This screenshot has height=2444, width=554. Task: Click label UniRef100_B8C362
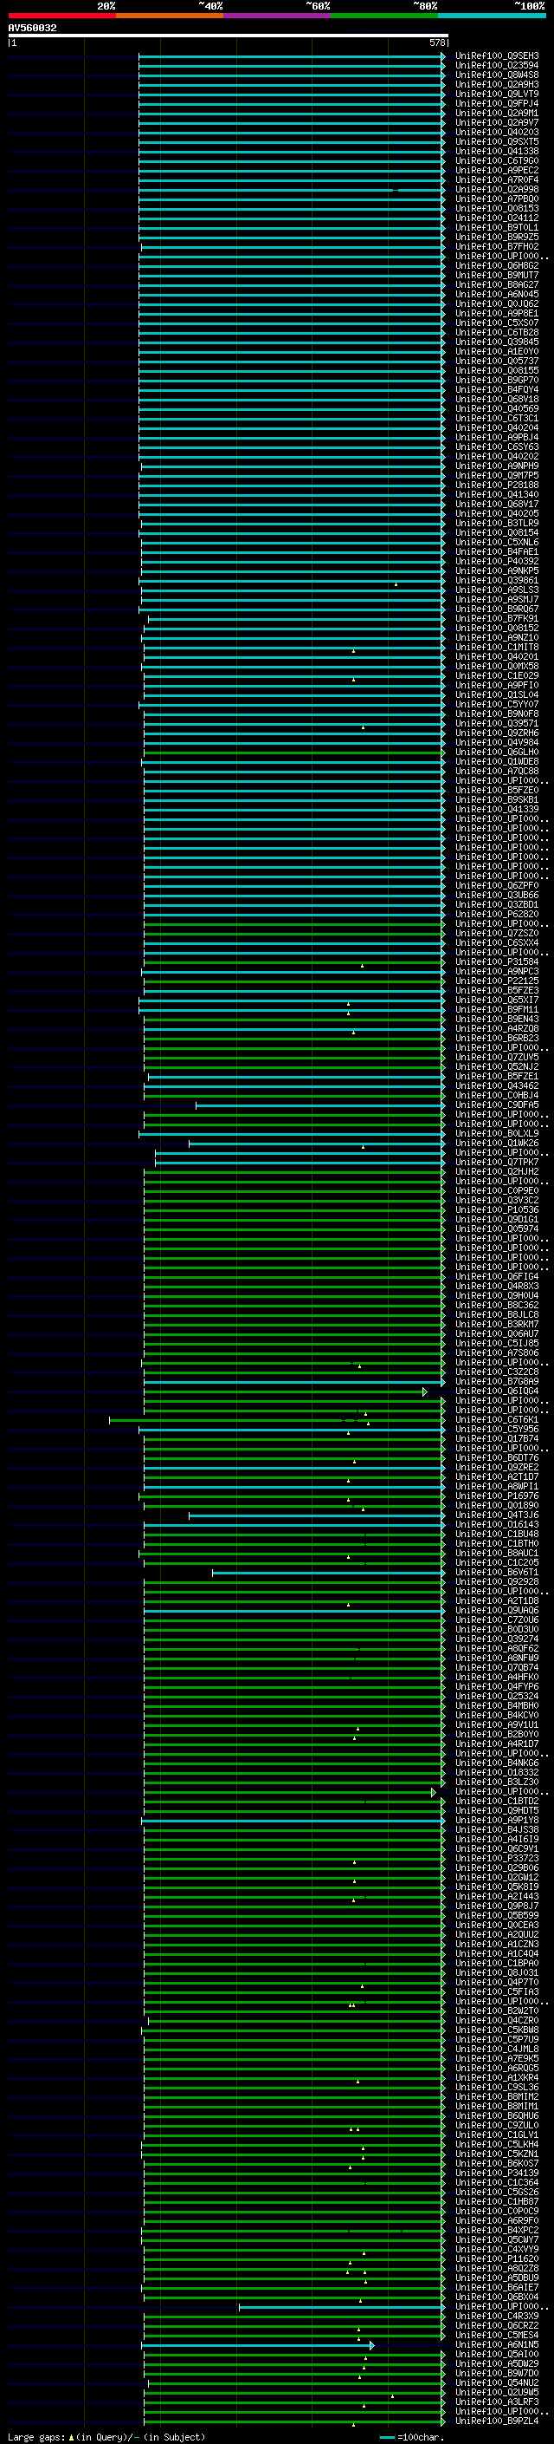pyautogui.click(x=496, y=1306)
